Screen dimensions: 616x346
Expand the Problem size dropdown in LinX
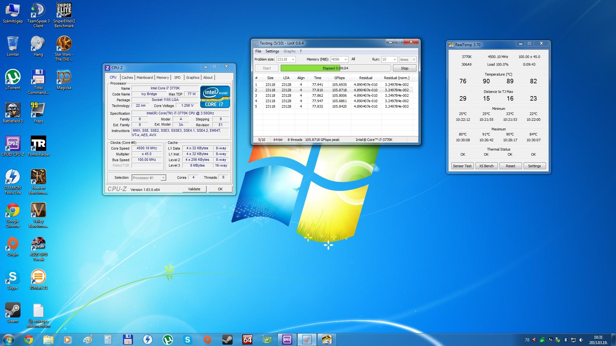(293, 60)
